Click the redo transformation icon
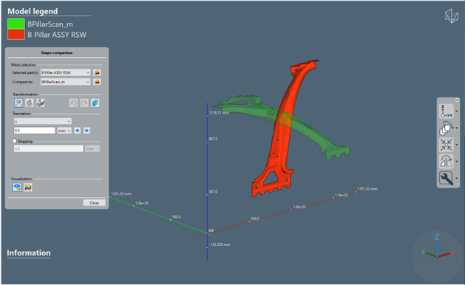Image resolution: width=465 pixels, height=285 pixels. coord(84,103)
